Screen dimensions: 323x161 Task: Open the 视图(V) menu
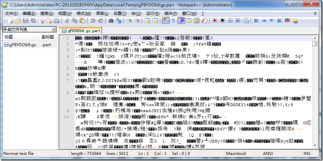[x=65, y=13]
